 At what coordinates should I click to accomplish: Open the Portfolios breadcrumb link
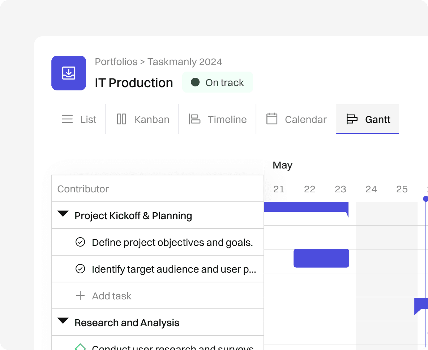116,62
